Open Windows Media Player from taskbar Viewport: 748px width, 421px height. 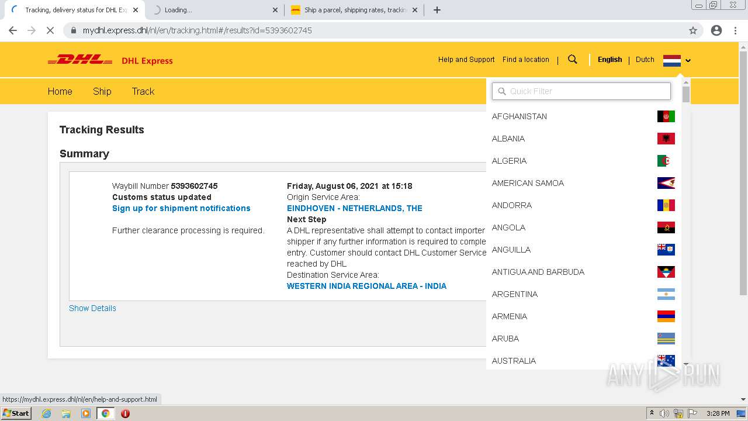[86, 413]
